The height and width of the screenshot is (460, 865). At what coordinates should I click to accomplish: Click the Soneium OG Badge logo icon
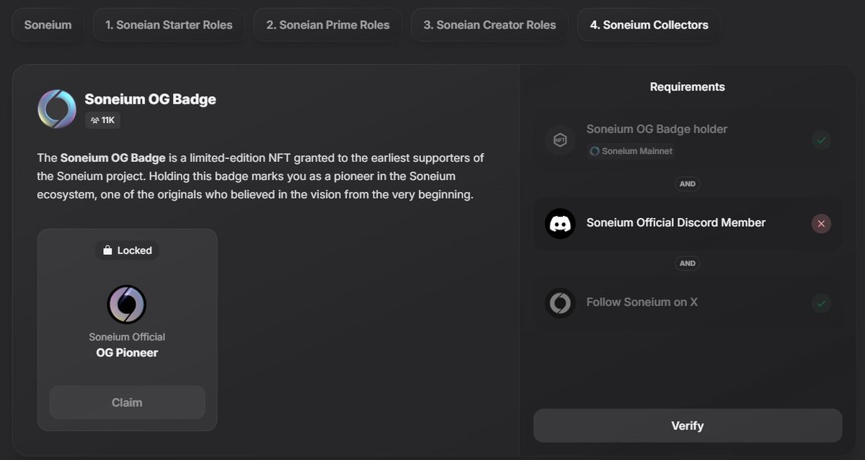tap(57, 109)
